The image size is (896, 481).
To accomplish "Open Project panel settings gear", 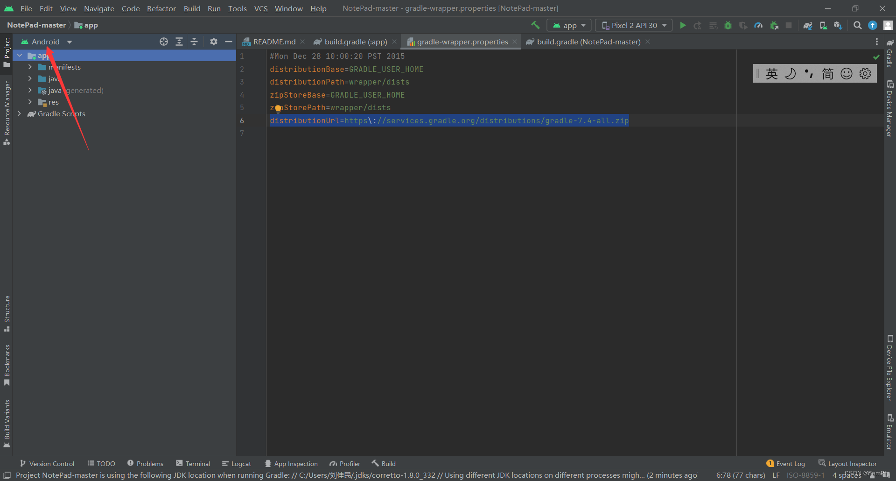I will [x=213, y=42].
